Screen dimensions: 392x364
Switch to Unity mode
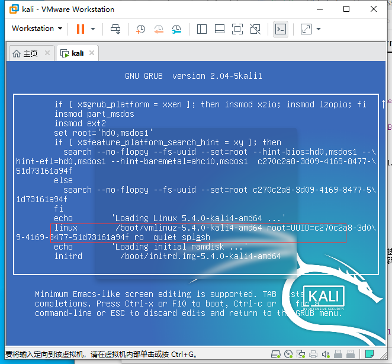click(x=255, y=29)
